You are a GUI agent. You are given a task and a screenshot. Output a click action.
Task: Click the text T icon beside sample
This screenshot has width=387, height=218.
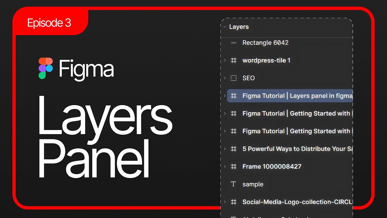pyautogui.click(x=233, y=184)
